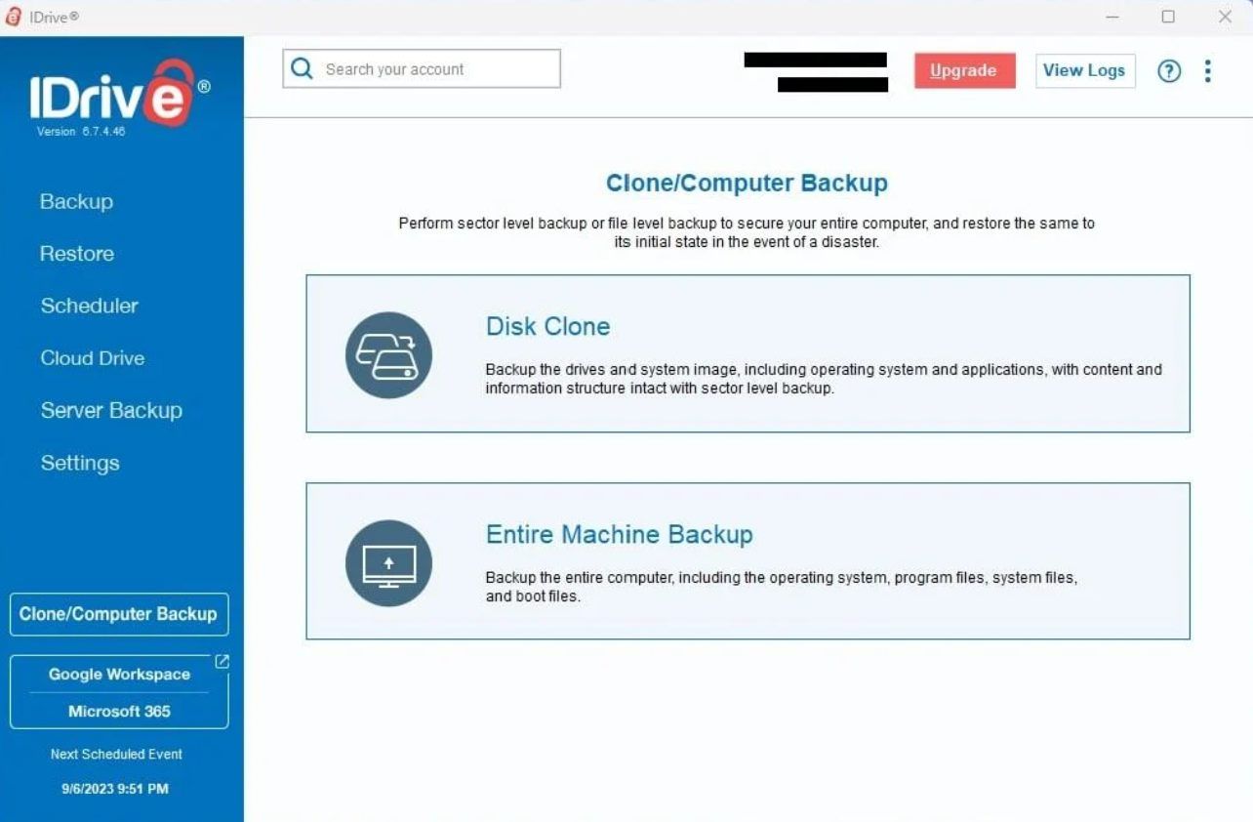Viewport: 1253px width, 822px height.
Task: Open Google Workspace backup
Action: click(x=119, y=675)
